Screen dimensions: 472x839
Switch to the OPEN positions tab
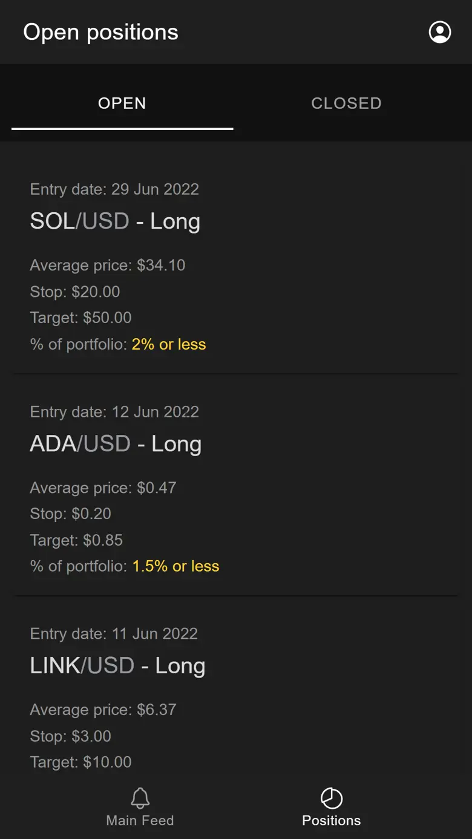122,103
